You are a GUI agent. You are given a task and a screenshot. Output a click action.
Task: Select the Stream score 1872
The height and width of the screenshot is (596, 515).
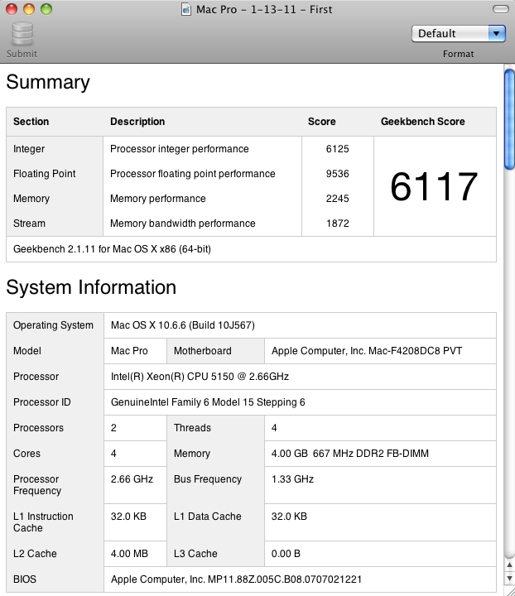click(x=338, y=223)
